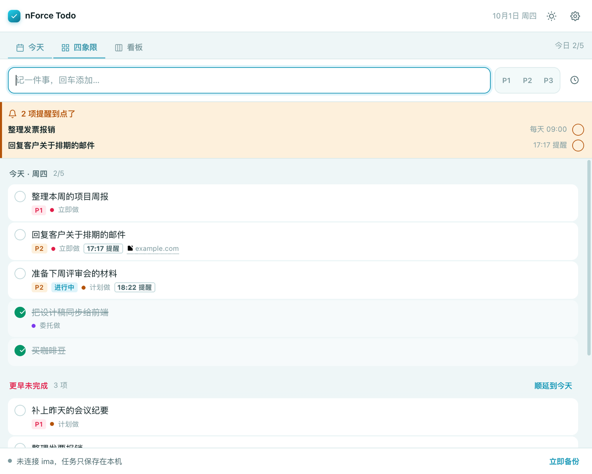Switch to the 看板 tab

[x=129, y=47]
